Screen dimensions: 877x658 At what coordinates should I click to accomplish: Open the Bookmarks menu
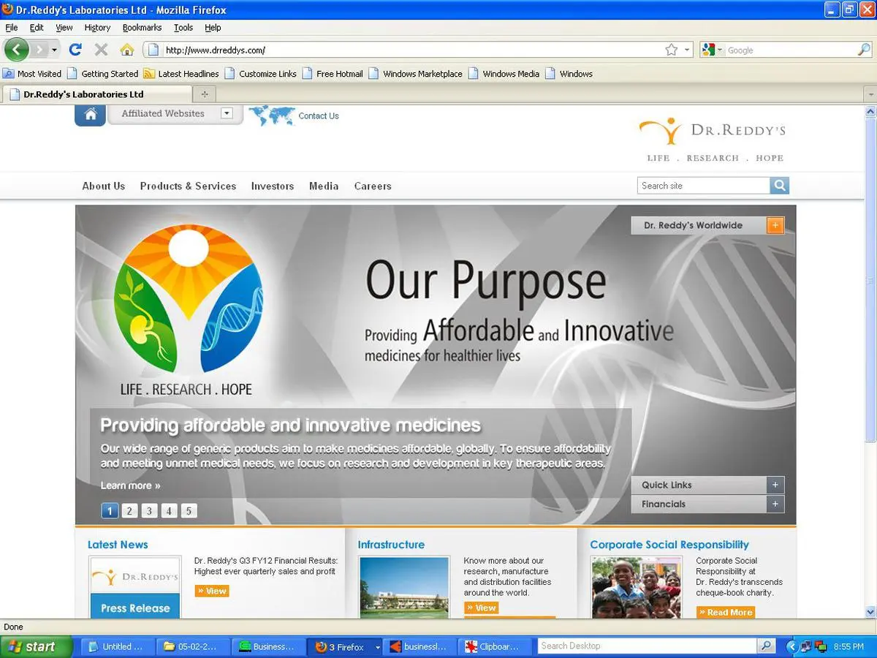pos(142,28)
